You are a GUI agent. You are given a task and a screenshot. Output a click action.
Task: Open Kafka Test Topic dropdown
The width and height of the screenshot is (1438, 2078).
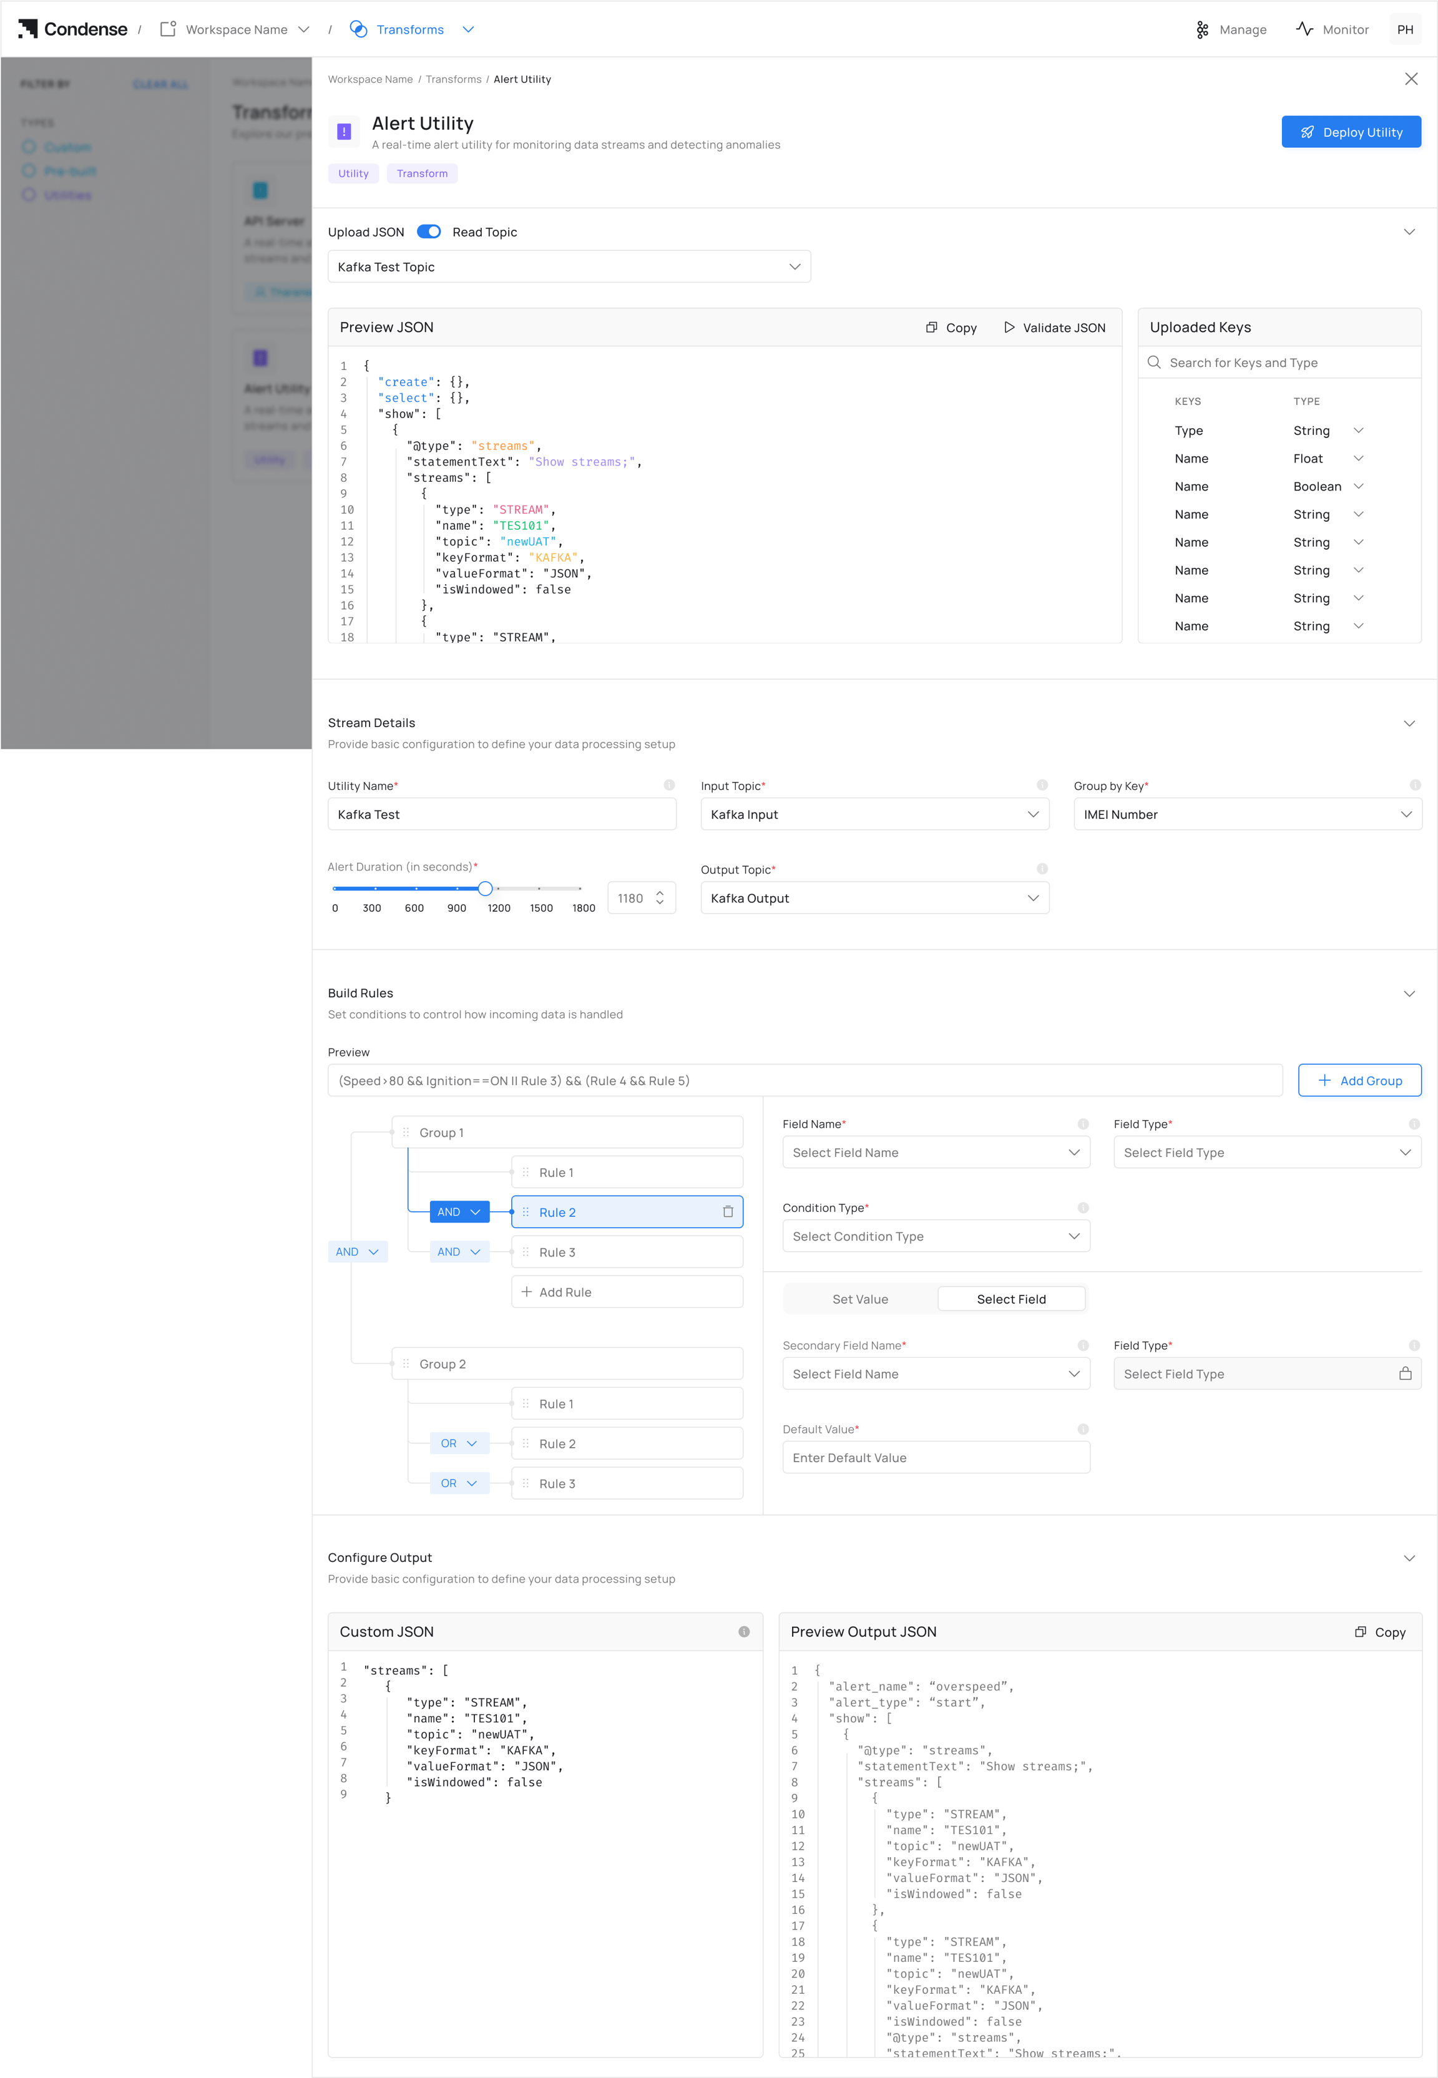point(569,266)
